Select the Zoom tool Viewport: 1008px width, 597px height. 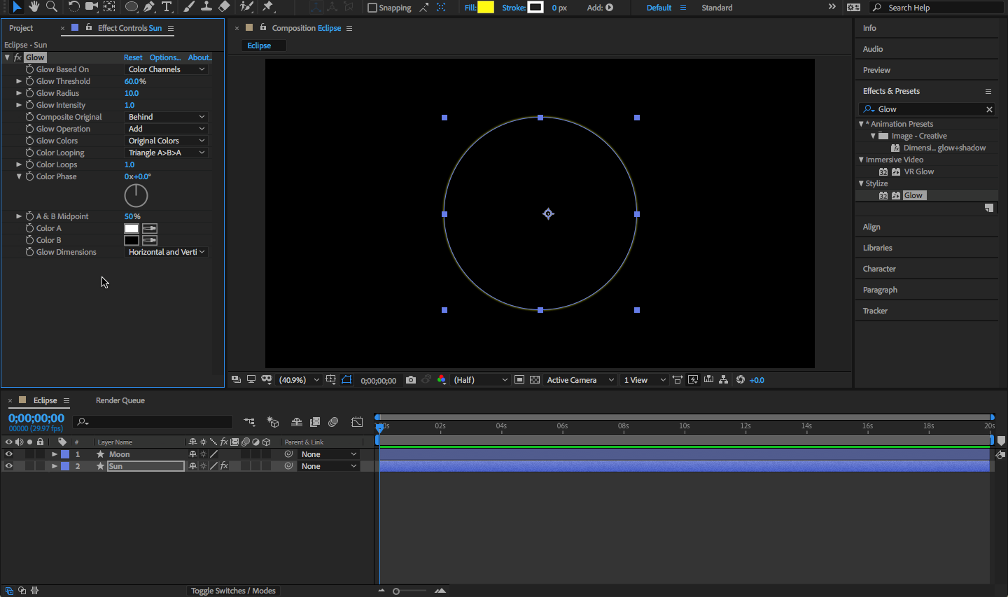[51, 7]
